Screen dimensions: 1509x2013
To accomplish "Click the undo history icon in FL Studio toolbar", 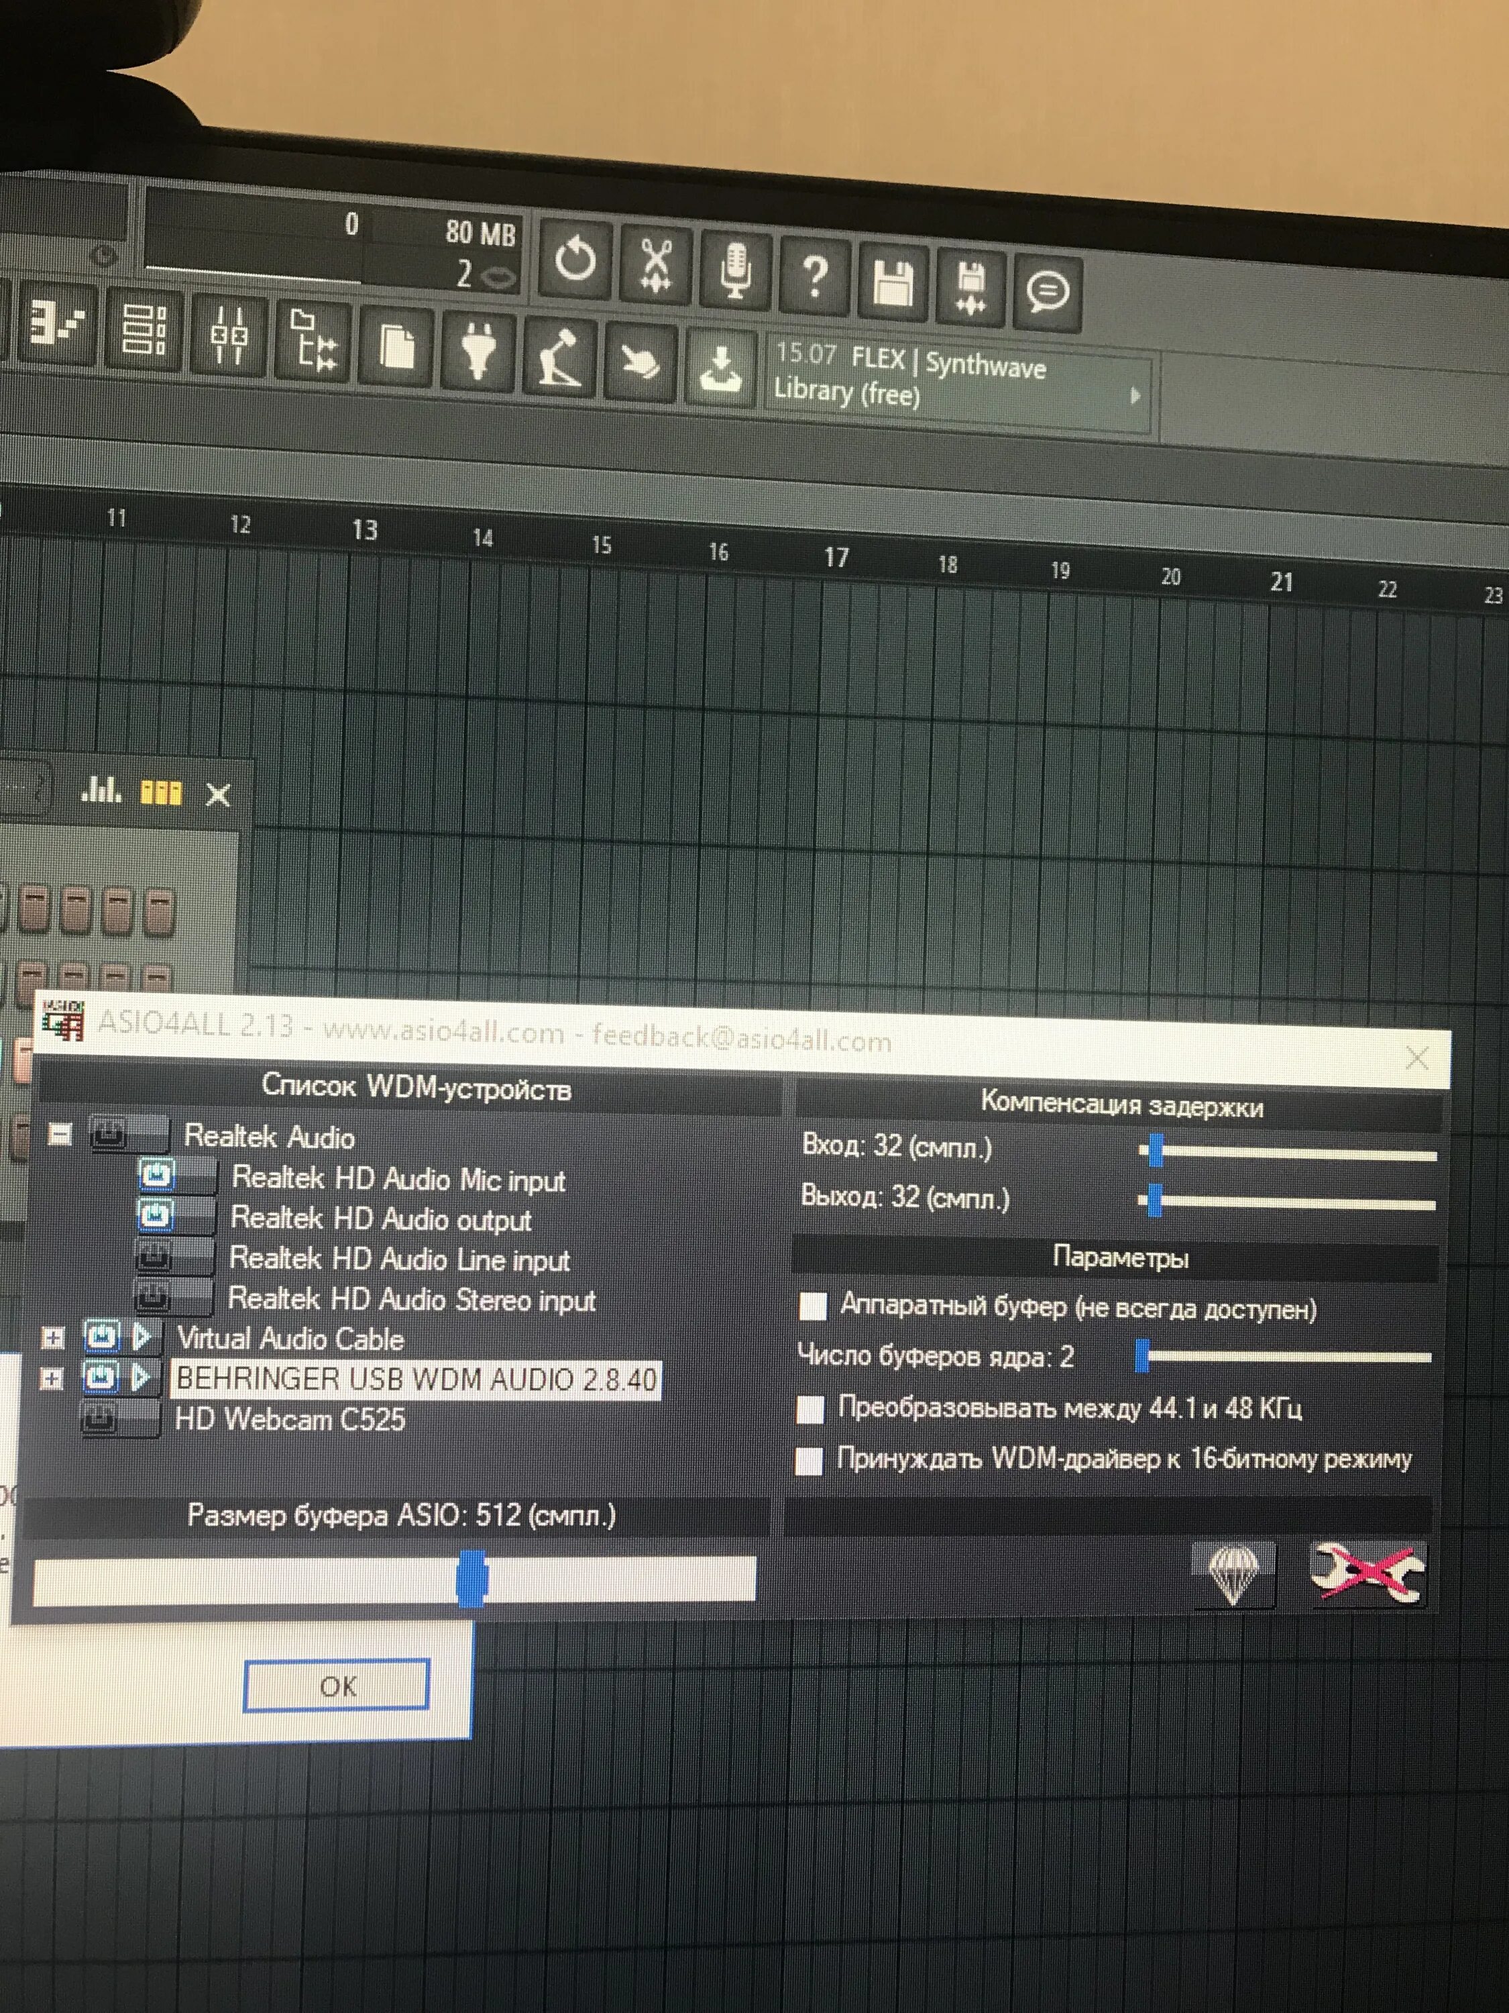I will point(575,260).
